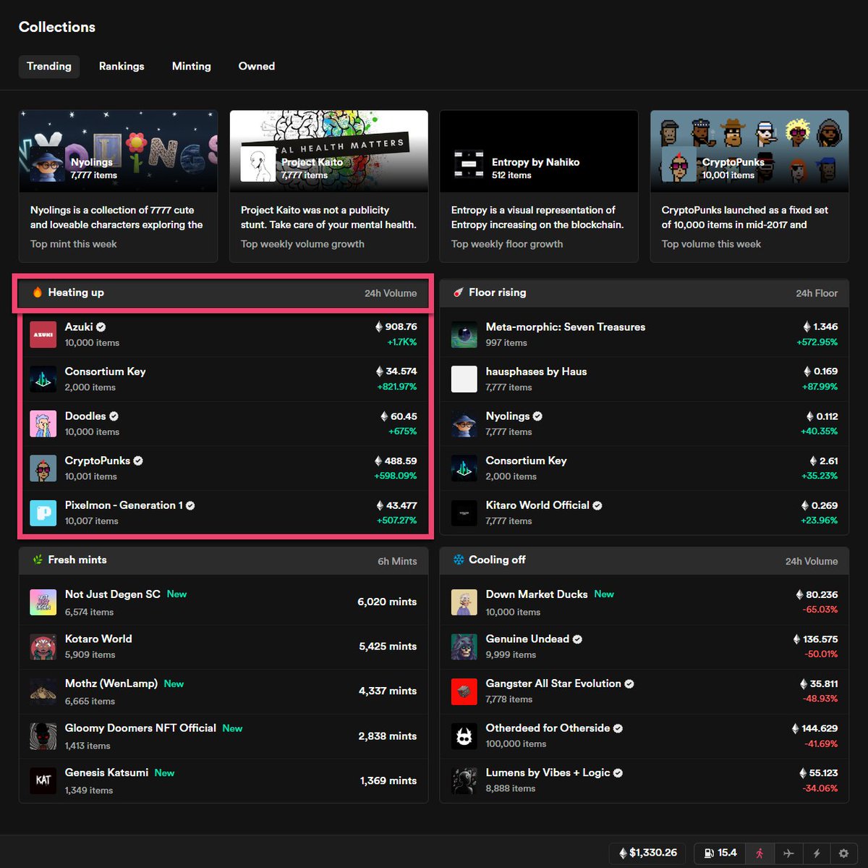
Task: Click the 6h Mints label in Fresh mints
Action: (397, 561)
